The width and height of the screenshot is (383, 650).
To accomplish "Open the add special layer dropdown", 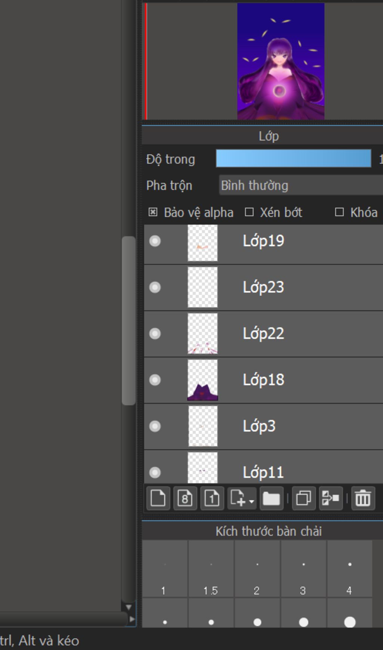I will point(242,498).
